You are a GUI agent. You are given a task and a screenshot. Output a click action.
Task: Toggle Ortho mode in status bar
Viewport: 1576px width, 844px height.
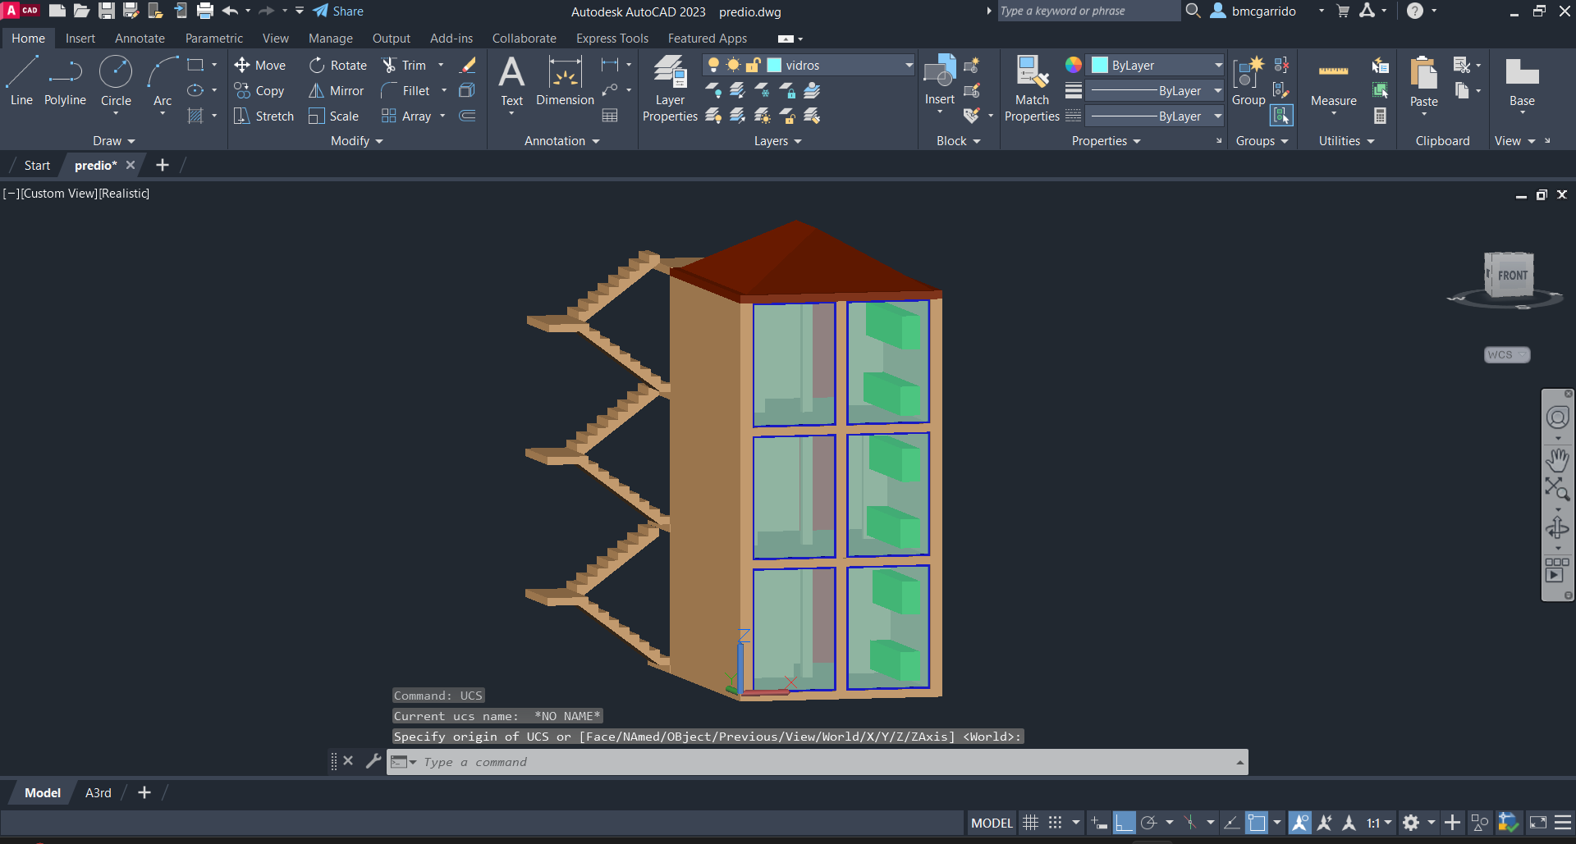point(1124,823)
